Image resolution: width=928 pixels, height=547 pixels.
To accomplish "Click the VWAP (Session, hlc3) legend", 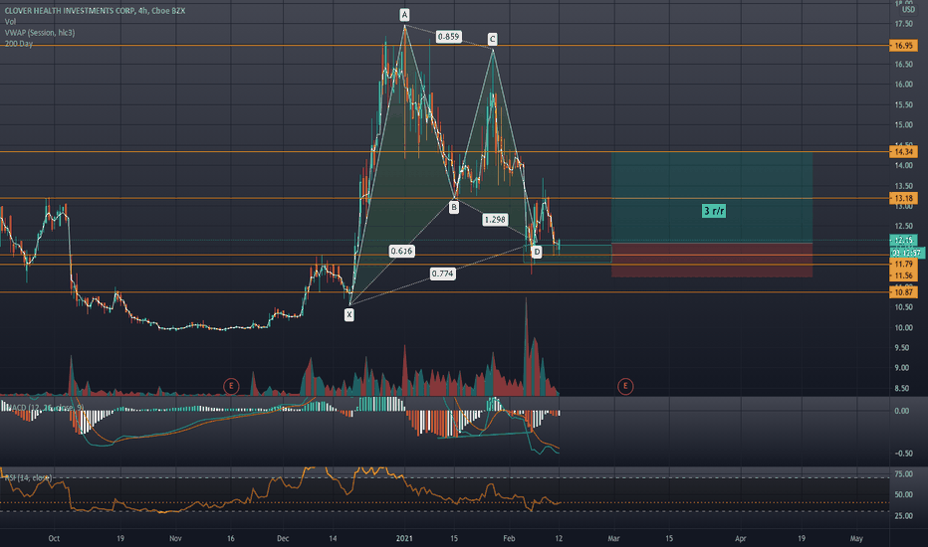I will pos(40,33).
